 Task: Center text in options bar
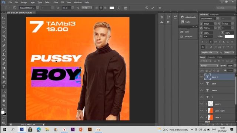pos(101,8)
